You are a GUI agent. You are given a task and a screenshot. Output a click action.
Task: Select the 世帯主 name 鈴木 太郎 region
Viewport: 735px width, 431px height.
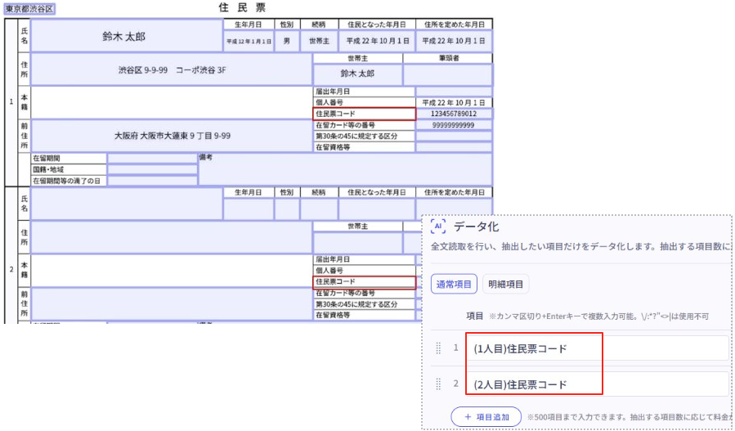click(357, 74)
